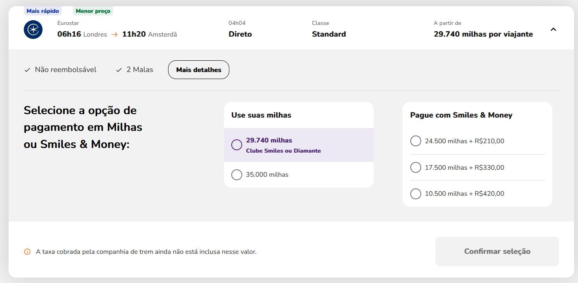
Task: Open Mais detalhes
Action: point(199,70)
